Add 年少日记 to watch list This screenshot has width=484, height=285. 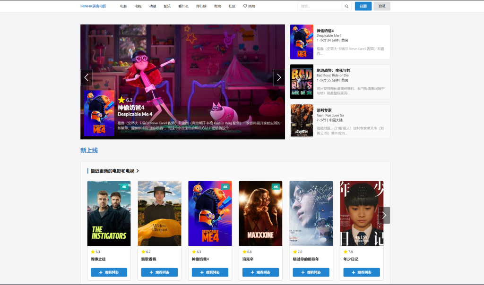(x=362, y=272)
